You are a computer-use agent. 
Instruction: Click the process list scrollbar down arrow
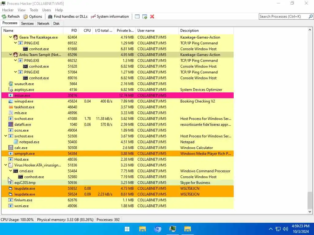click(310, 212)
